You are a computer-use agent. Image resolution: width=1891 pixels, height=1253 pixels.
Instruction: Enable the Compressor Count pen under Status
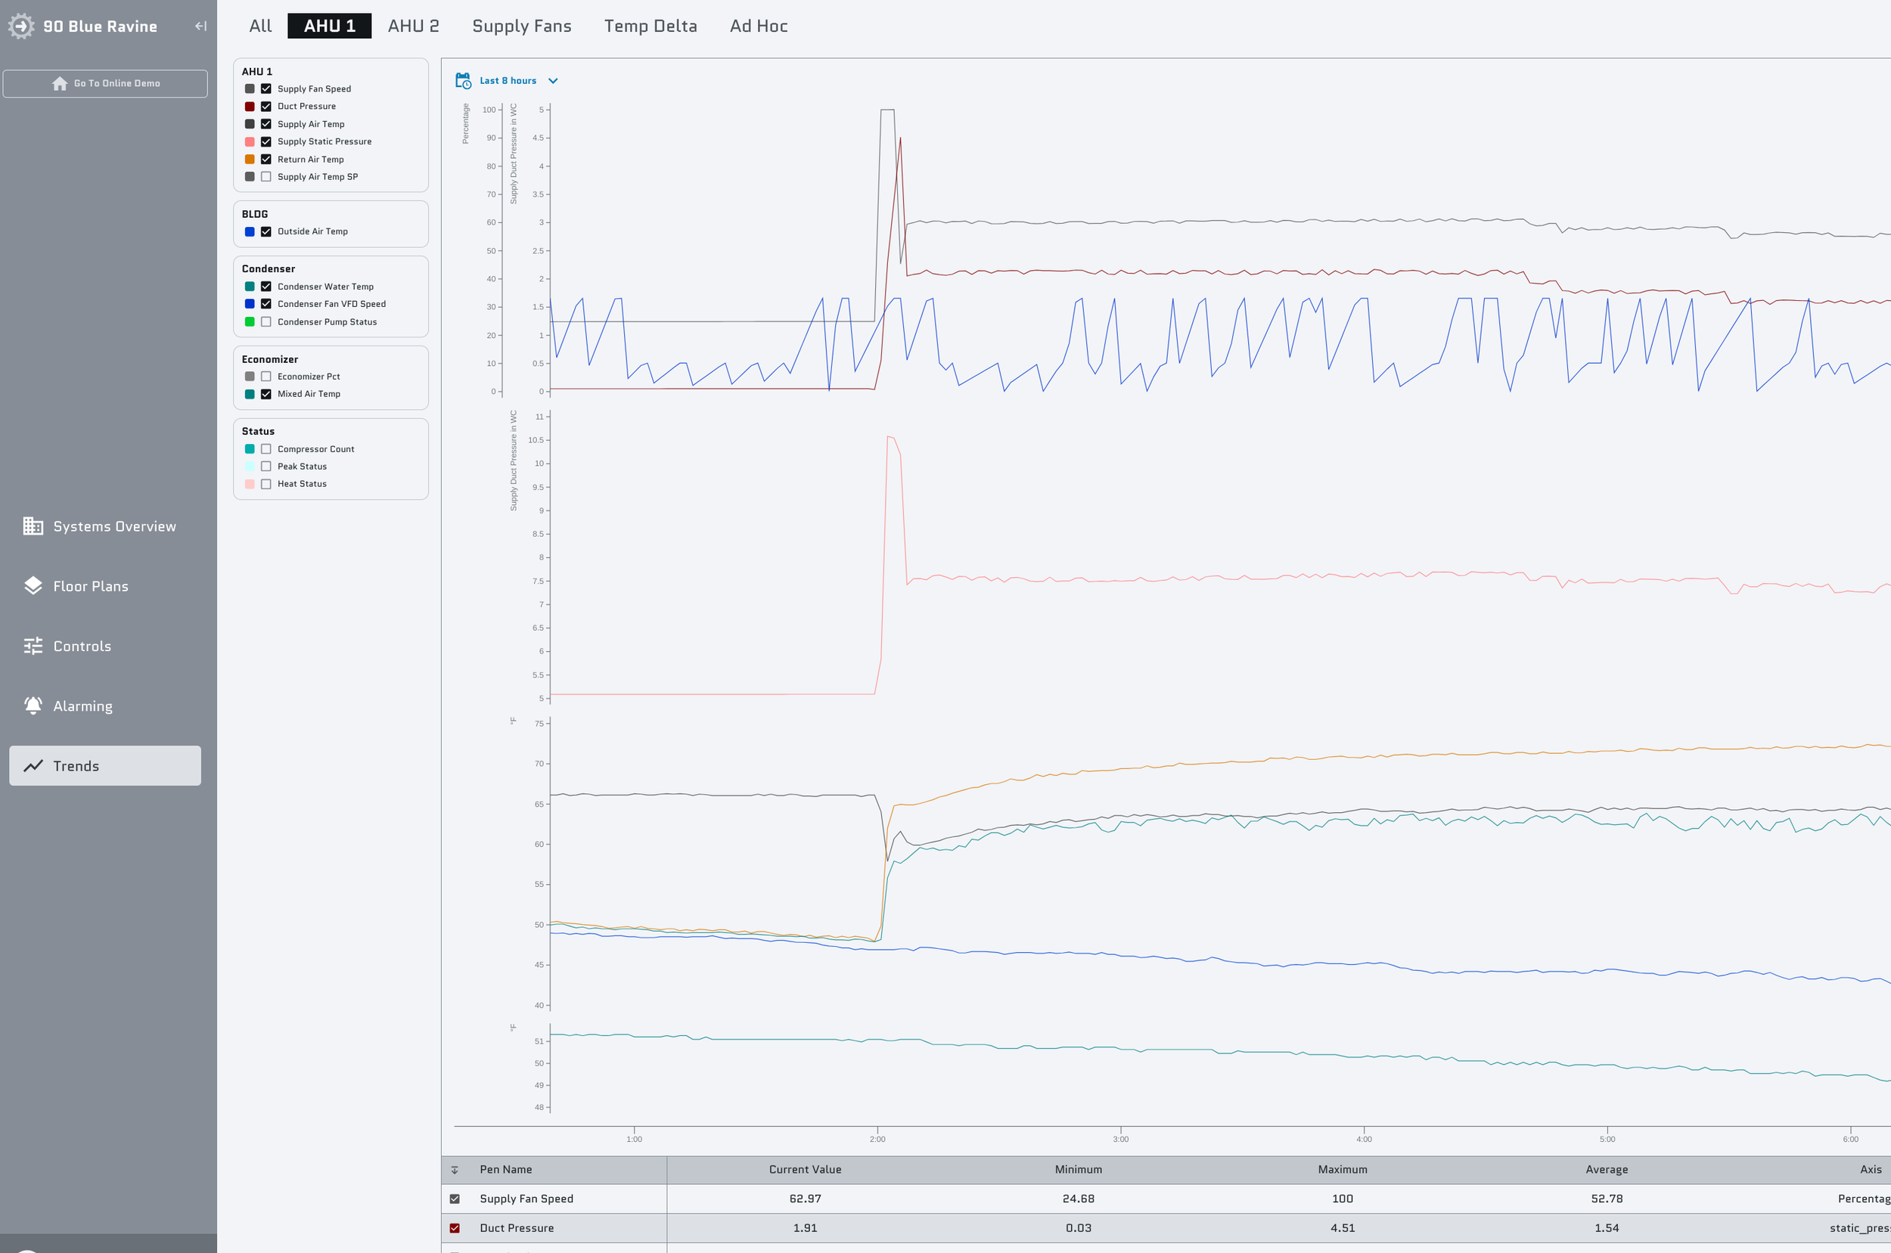[266, 448]
